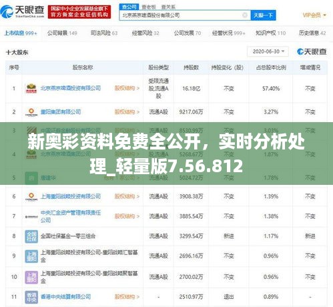Click the purple 上海重阳 avatar in row 10
The height and width of the screenshot is (307, 333).
click(x=31, y=277)
